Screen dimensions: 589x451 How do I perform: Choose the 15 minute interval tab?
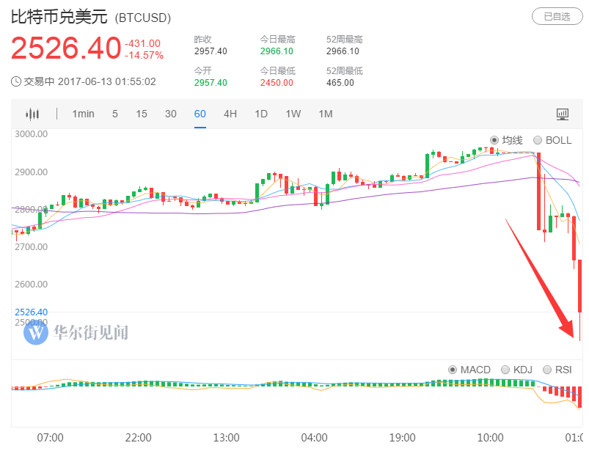[142, 114]
